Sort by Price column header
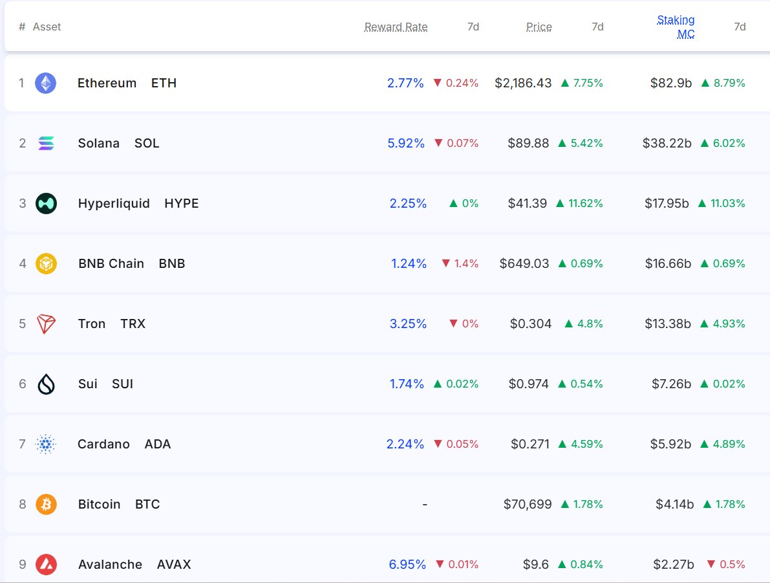 point(539,27)
